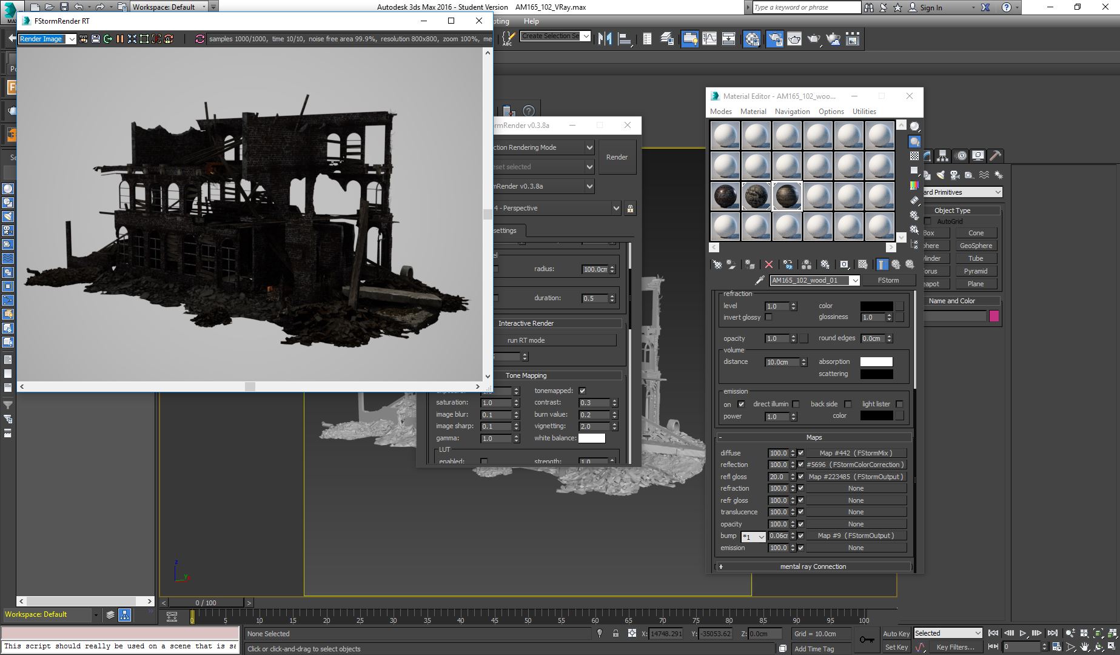Select the dark wood material sample sphere
The height and width of the screenshot is (655, 1120).
tap(787, 196)
